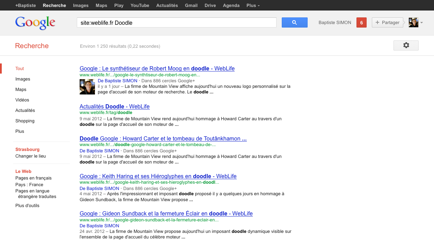Select Pays : France filter
434x243 pixels.
[x=29, y=185]
